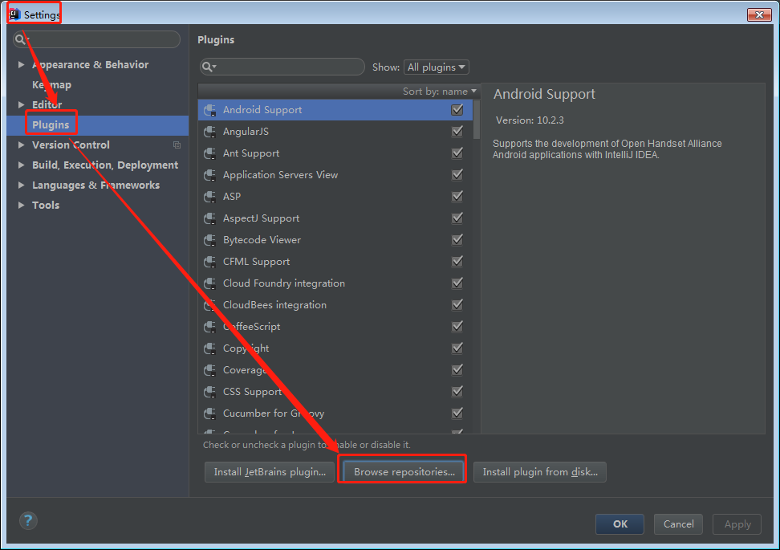Open the Show All plugins dropdown
780x550 pixels.
437,67
